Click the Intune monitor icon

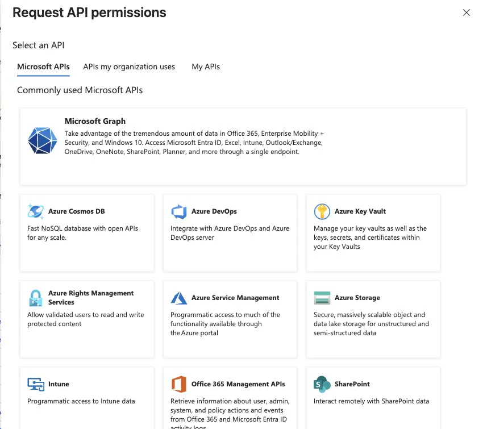click(x=36, y=384)
